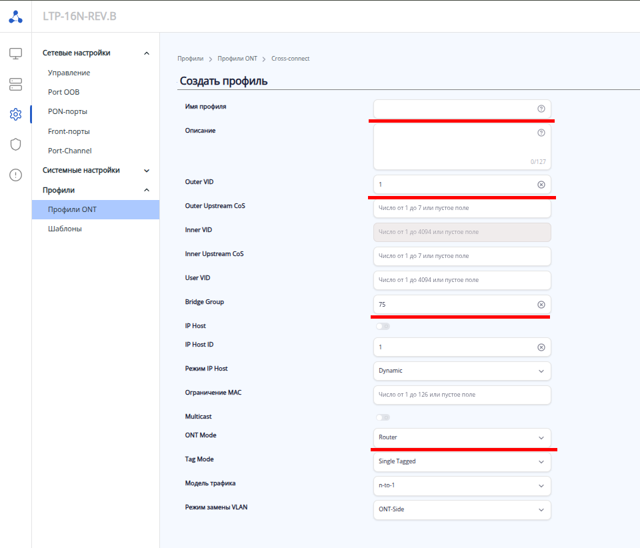Open the ONT Mode dropdown
This screenshot has height=548, width=640.
(462, 437)
